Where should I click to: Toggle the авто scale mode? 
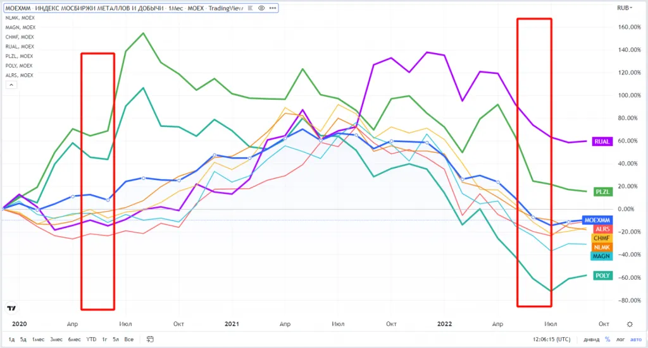(636, 339)
